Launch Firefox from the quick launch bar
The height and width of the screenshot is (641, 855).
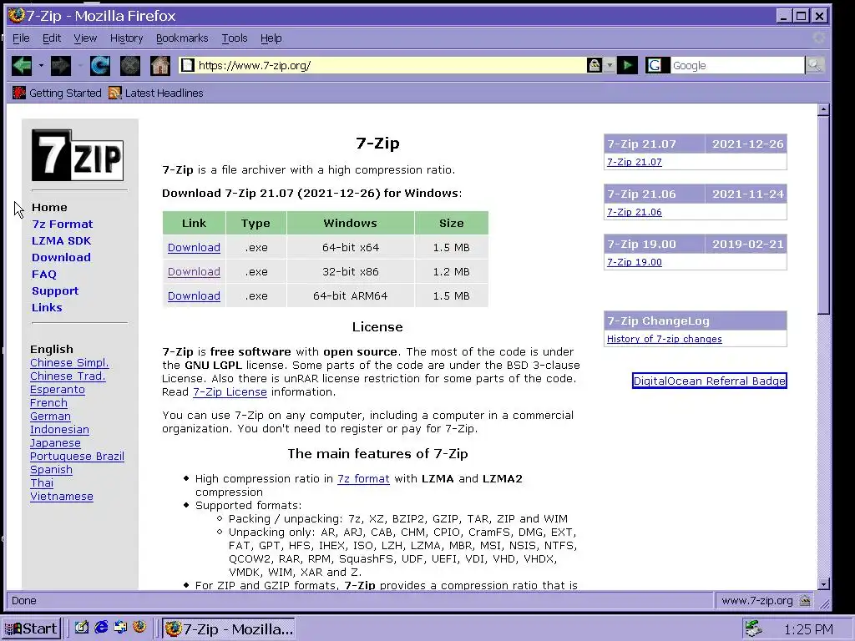click(139, 628)
